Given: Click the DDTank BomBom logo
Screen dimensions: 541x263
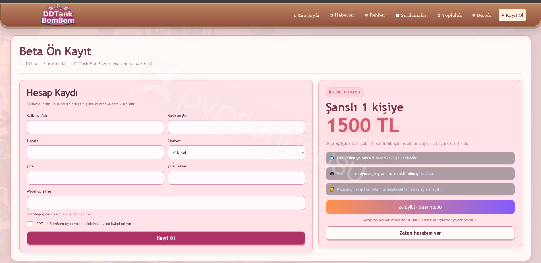Looking at the screenshot, I should [58, 14].
